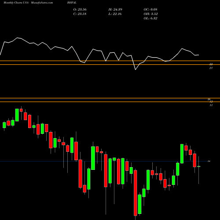
Task: Click the "MunafaSutra.com" site name text
Action: tap(42, 3)
